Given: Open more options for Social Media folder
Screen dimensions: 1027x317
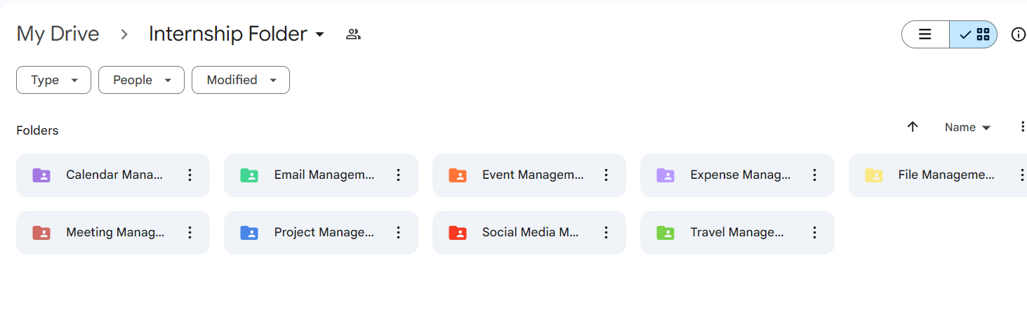Looking at the screenshot, I should click(607, 233).
